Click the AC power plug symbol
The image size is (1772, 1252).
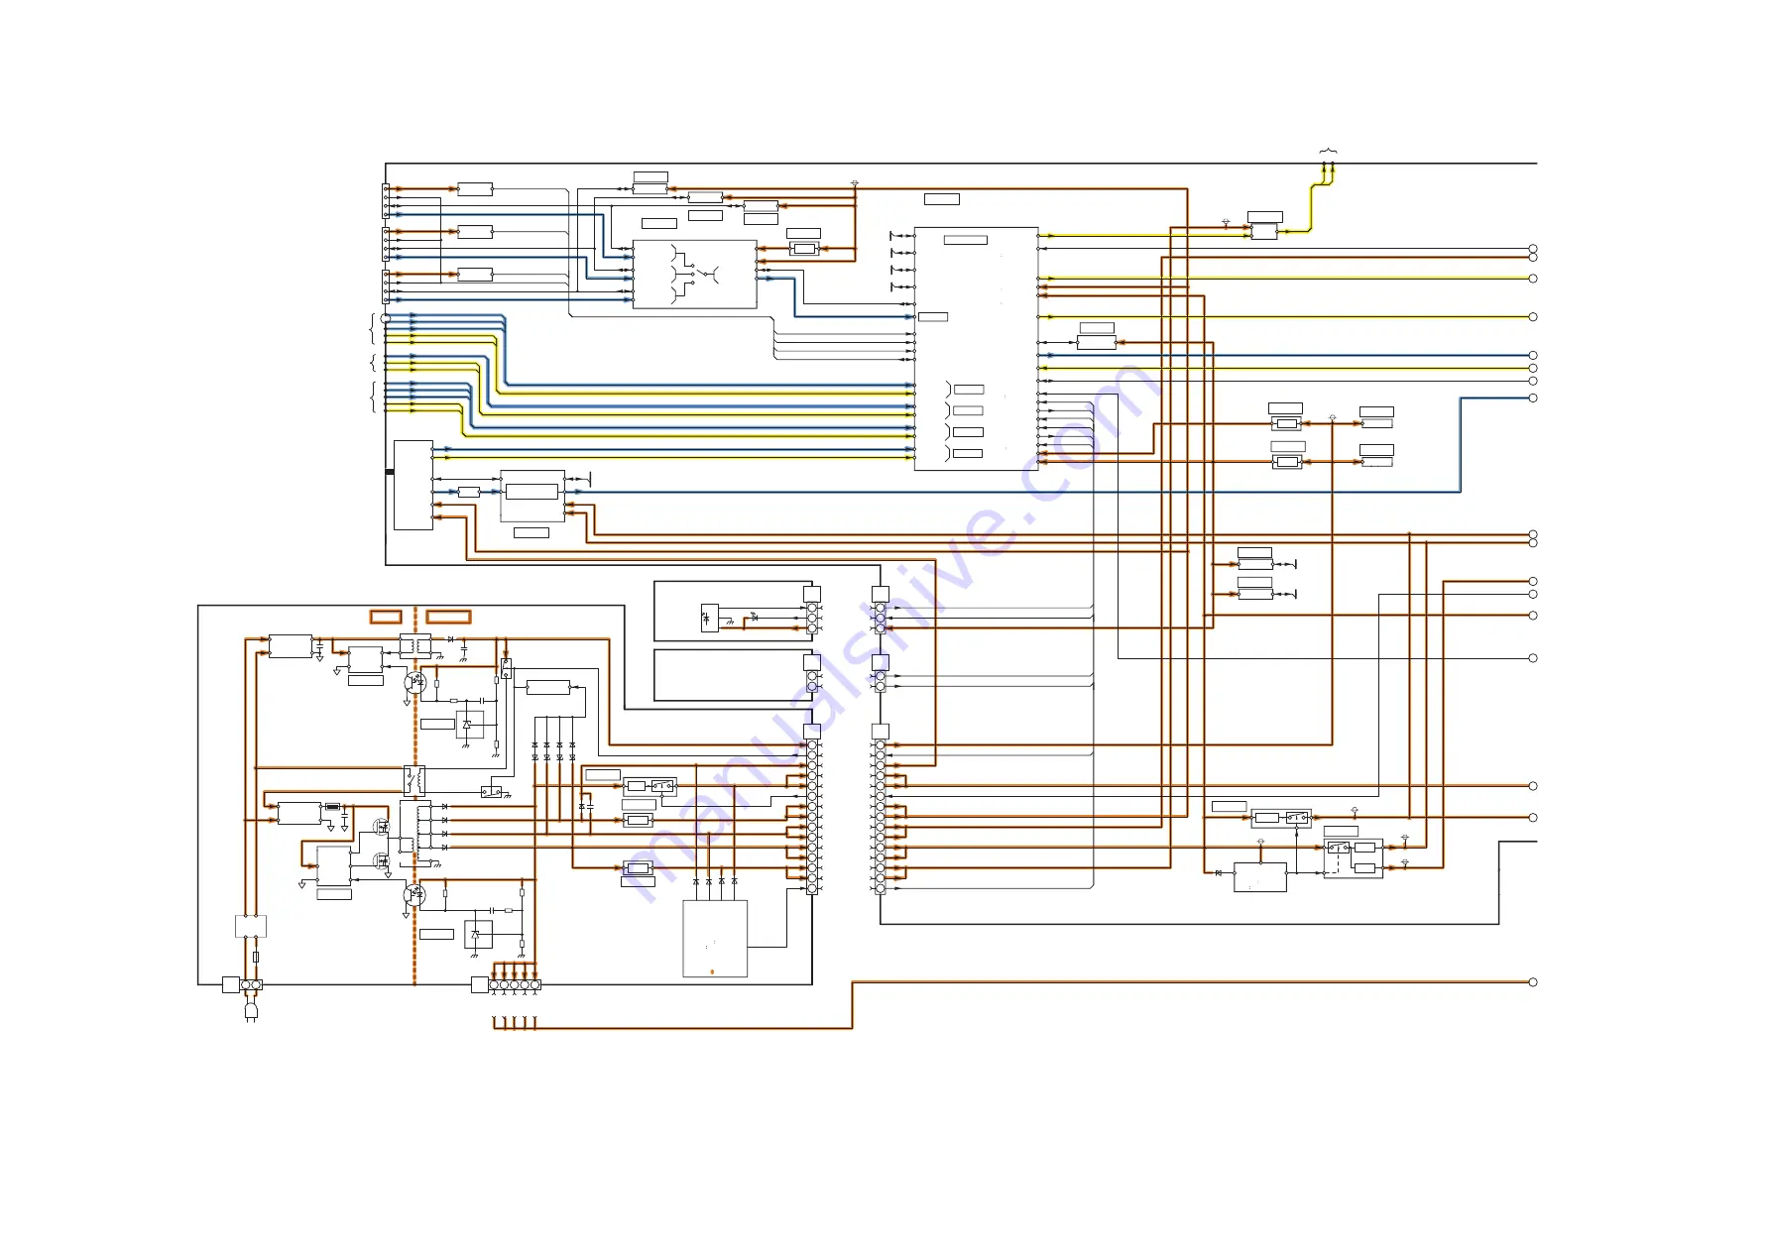[251, 1011]
